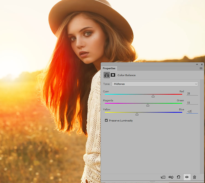Image resolution: width=205 pixels, height=183 pixels.
Task: Click the Yellow-Blue value field -17
Action: [192, 111]
